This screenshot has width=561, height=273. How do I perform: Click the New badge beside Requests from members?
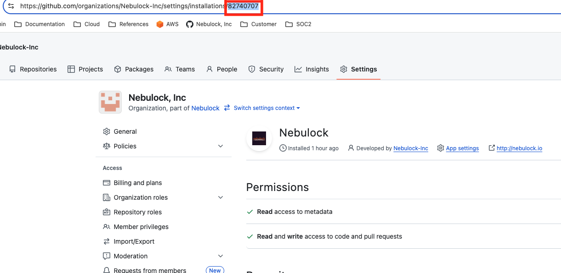click(x=215, y=270)
